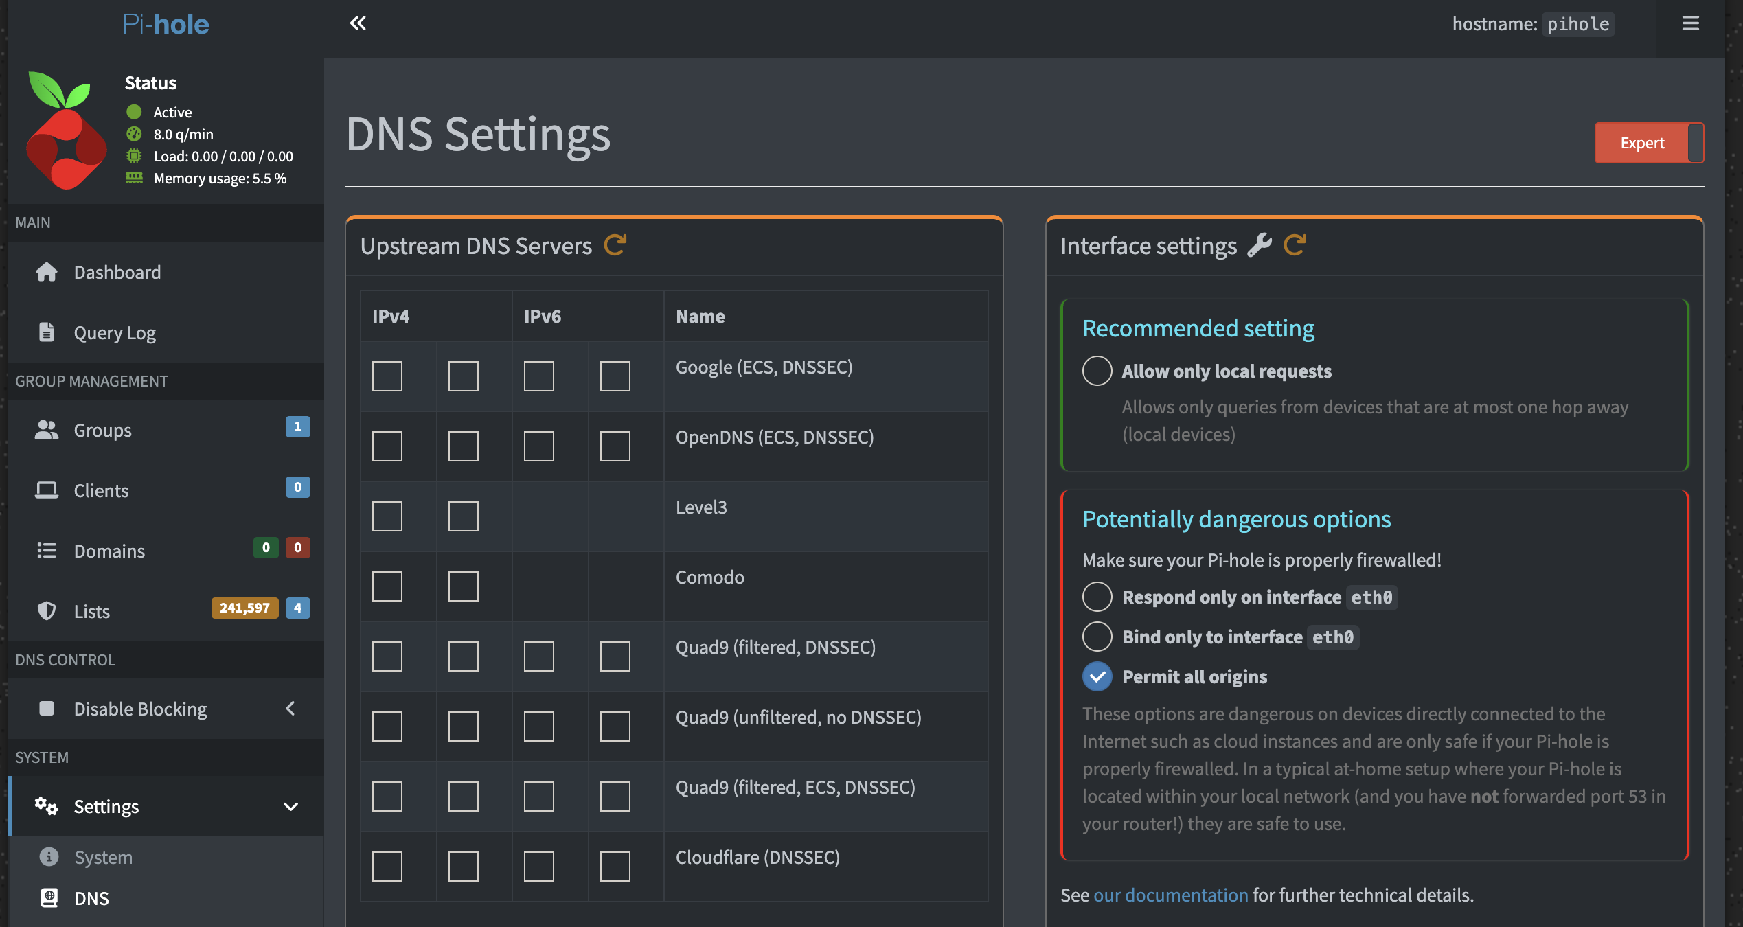Collapse the Settings menu chevron
Viewport: 1743px width, 927px height.
[x=290, y=806]
